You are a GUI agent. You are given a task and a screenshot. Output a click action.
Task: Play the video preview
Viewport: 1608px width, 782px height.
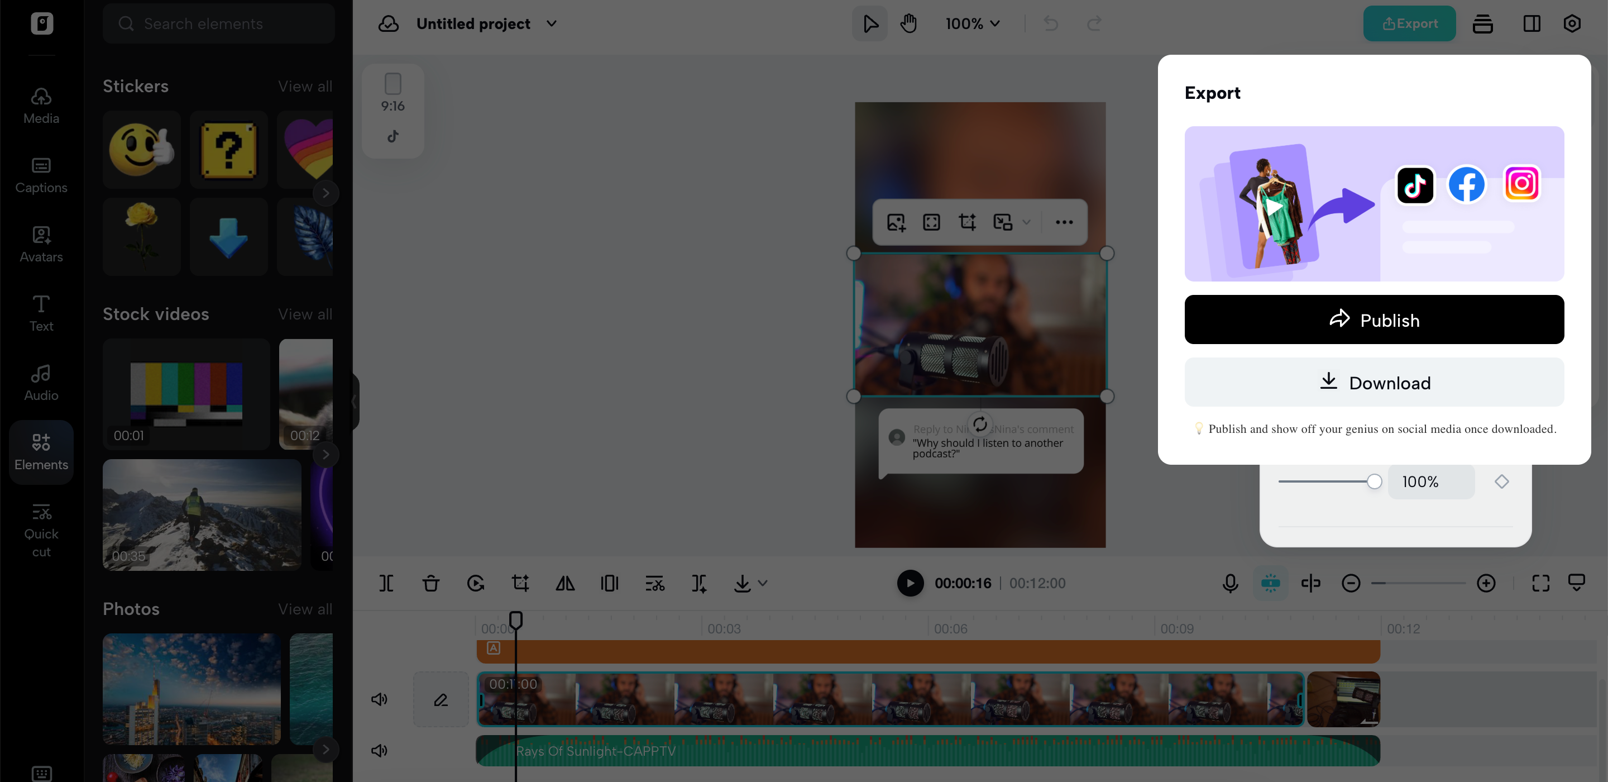(910, 583)
